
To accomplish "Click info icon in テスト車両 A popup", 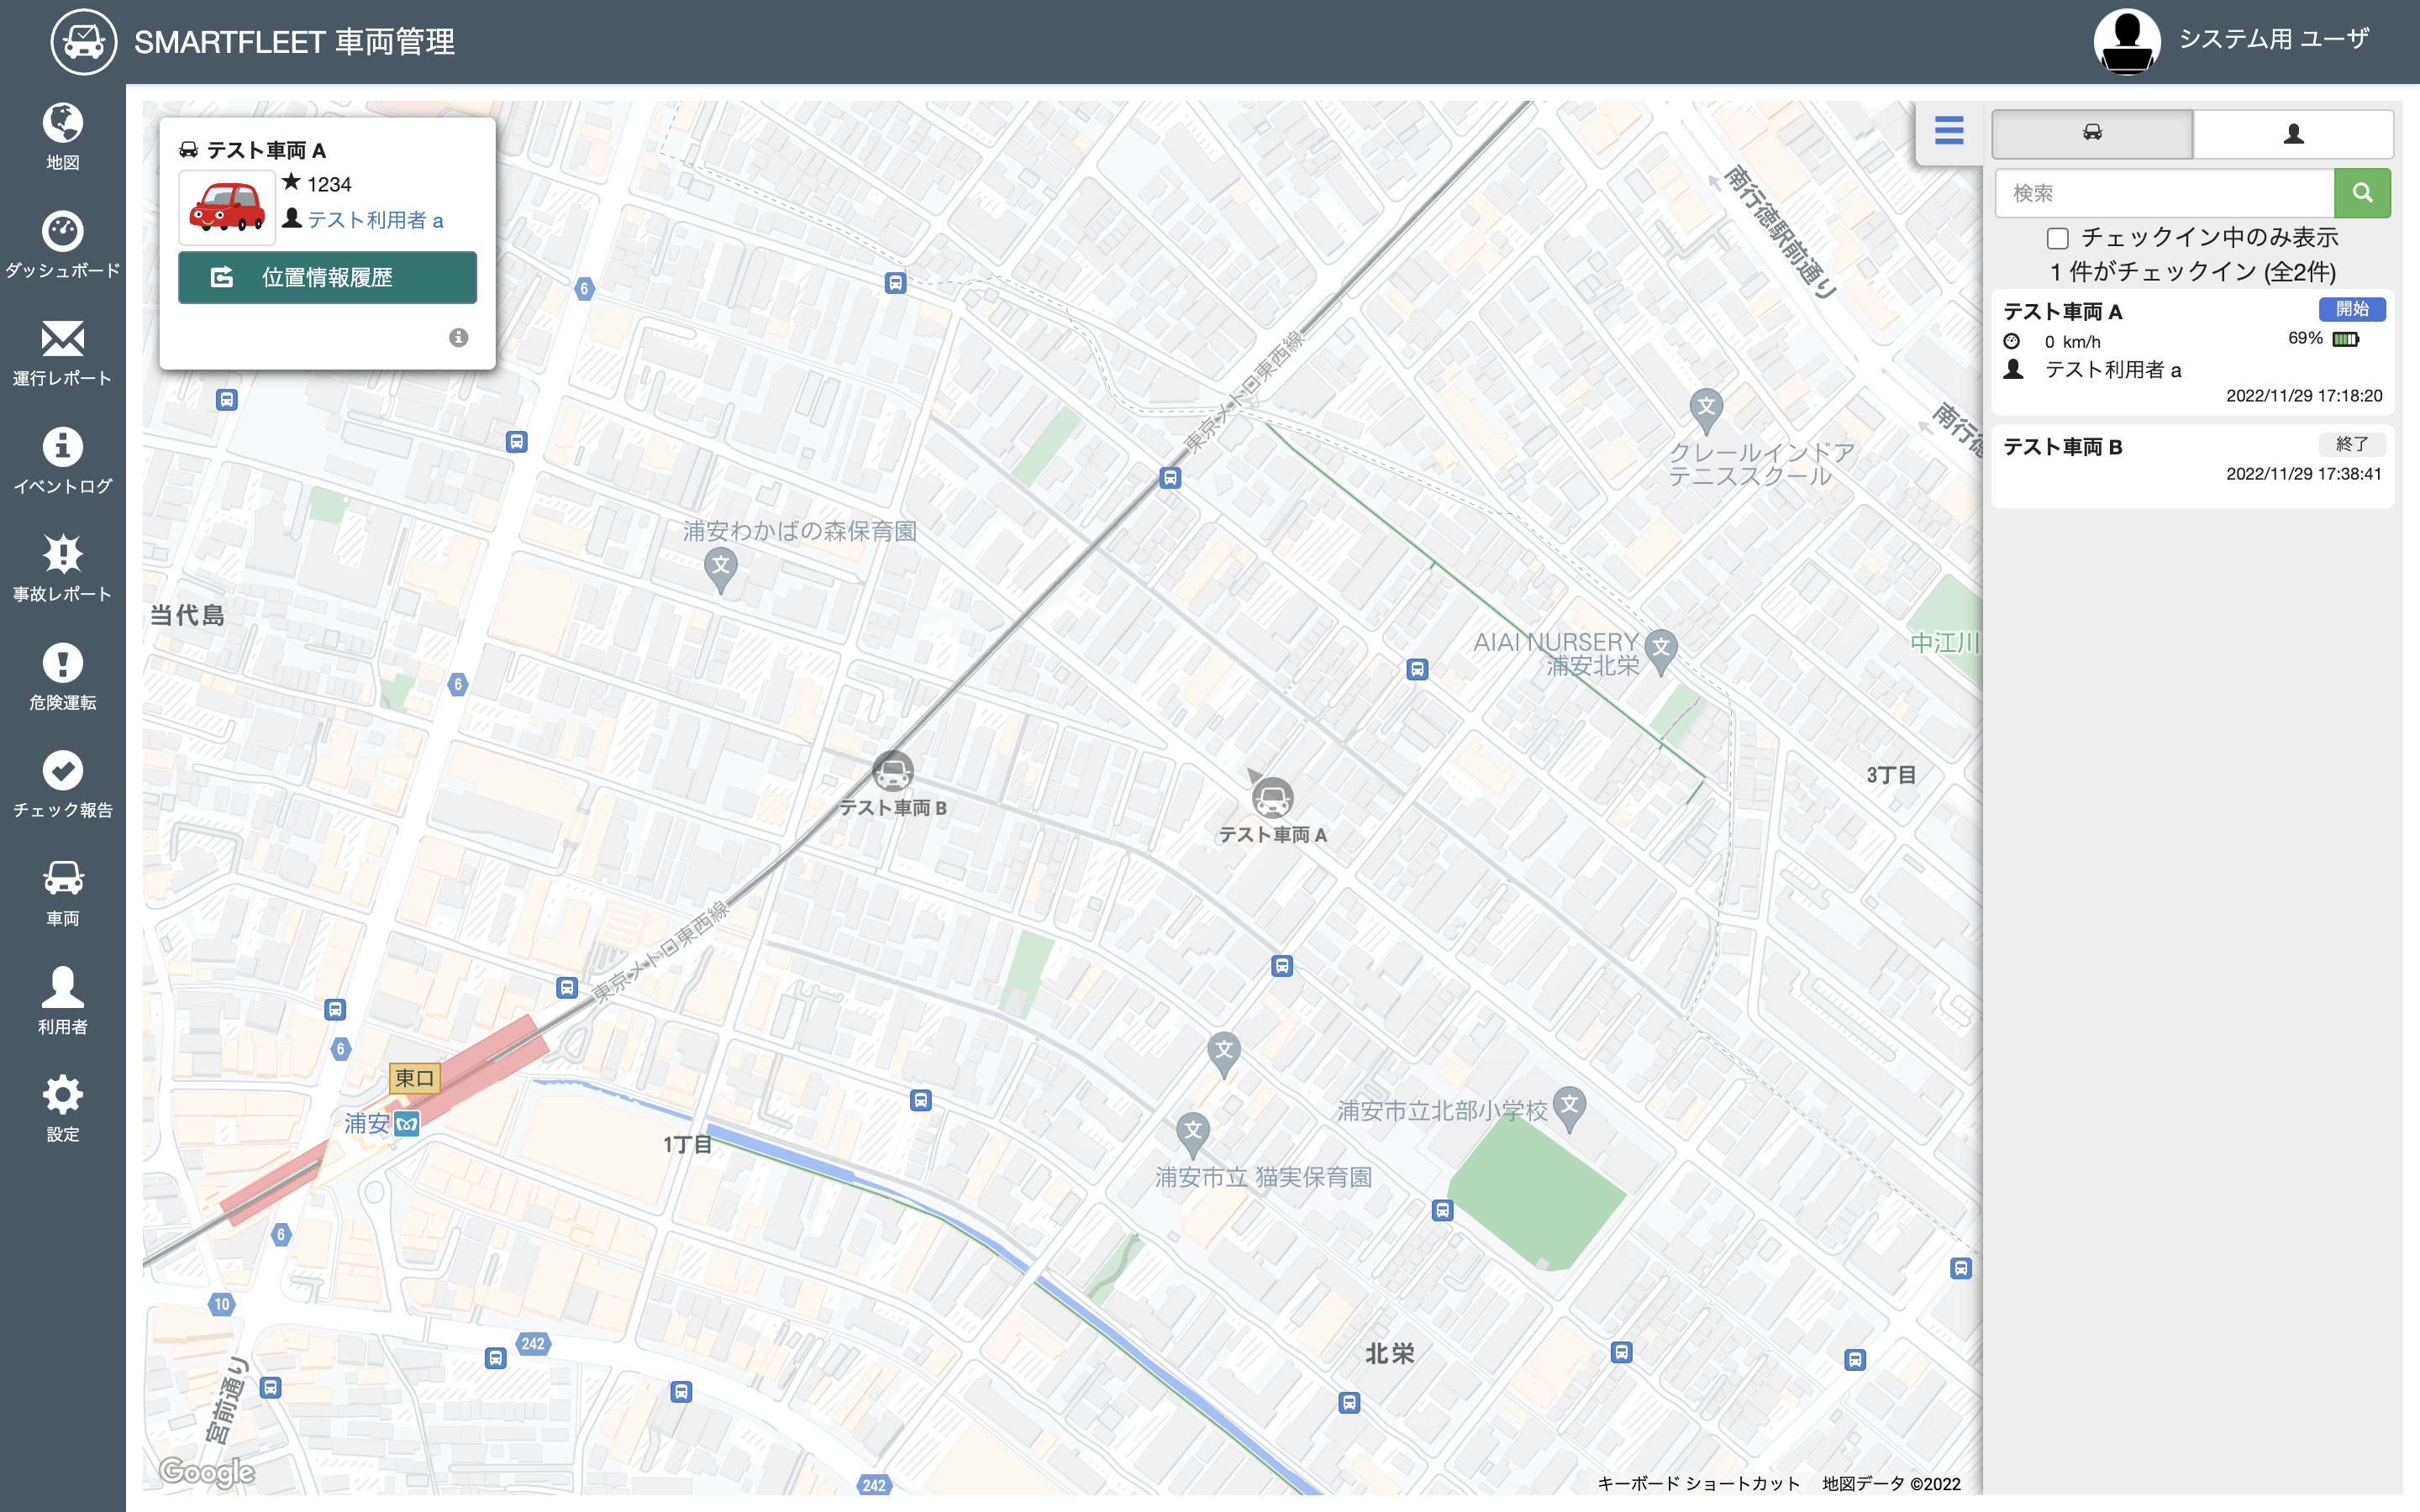I will [x=458, y=338].
